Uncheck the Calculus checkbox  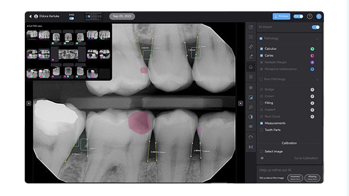262,49
